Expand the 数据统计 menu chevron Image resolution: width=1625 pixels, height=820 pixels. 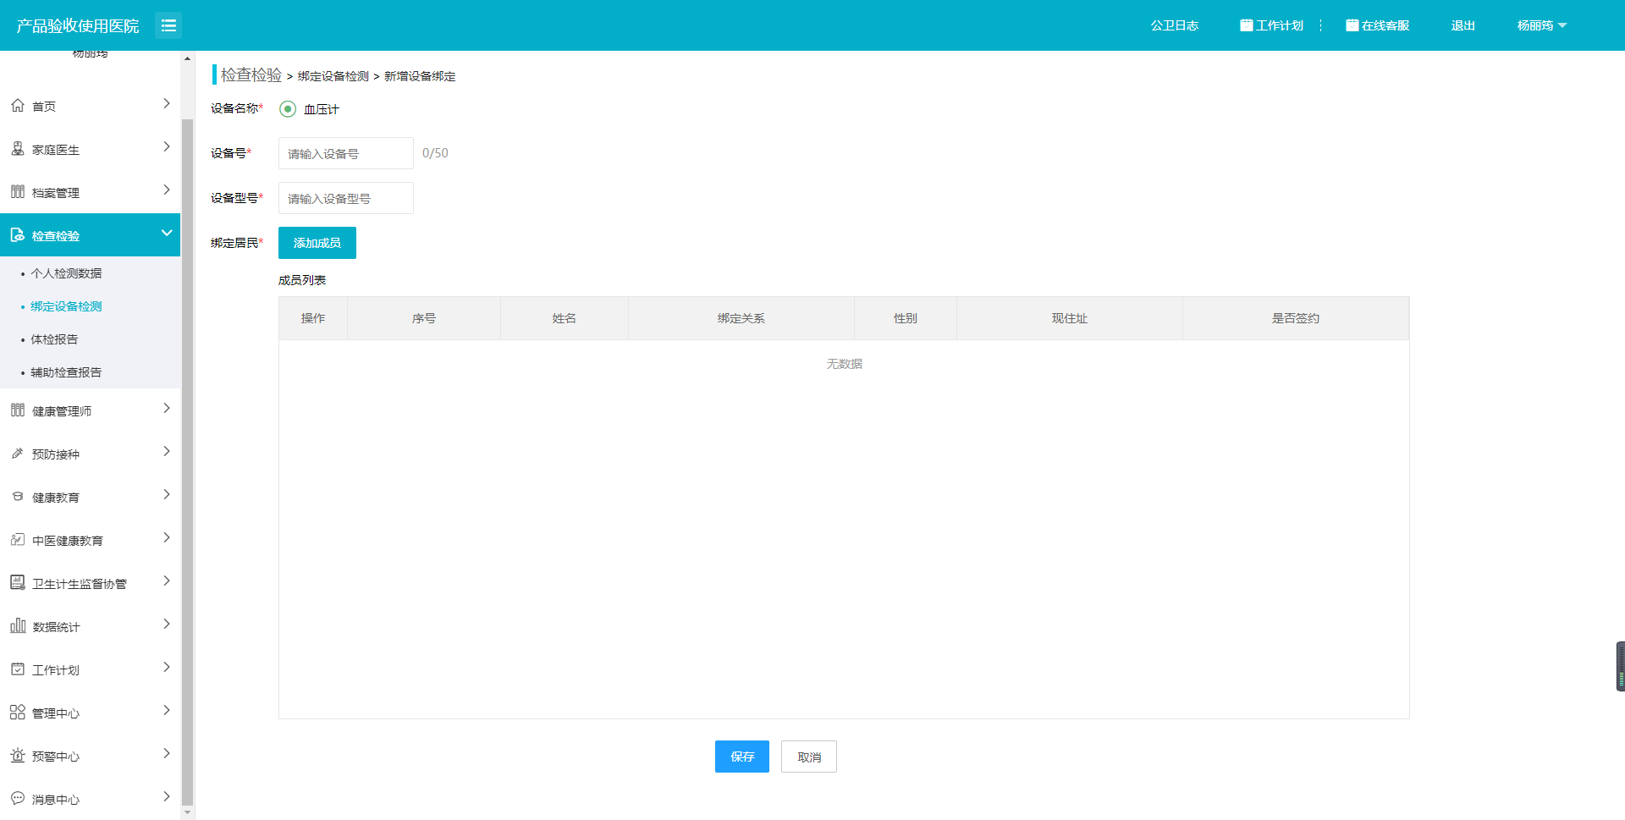point(167,625)
